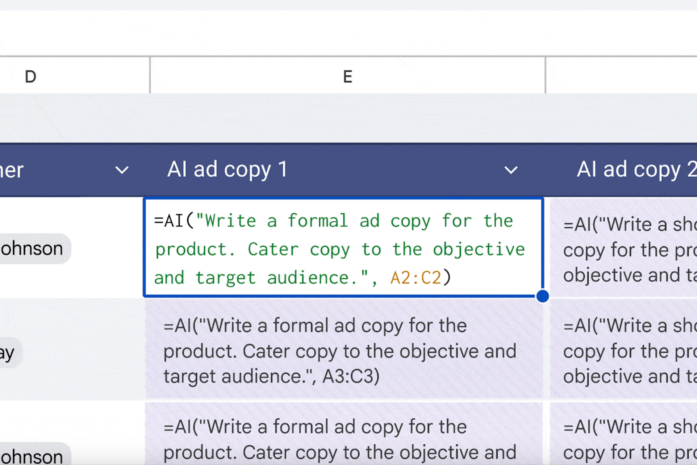Select the entire column D via its header
The height and width of the screenshot is (465, 697).
pos(30,76)
